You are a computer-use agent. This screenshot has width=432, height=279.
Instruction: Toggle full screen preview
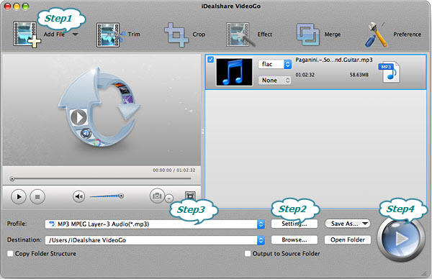[190, 196]
